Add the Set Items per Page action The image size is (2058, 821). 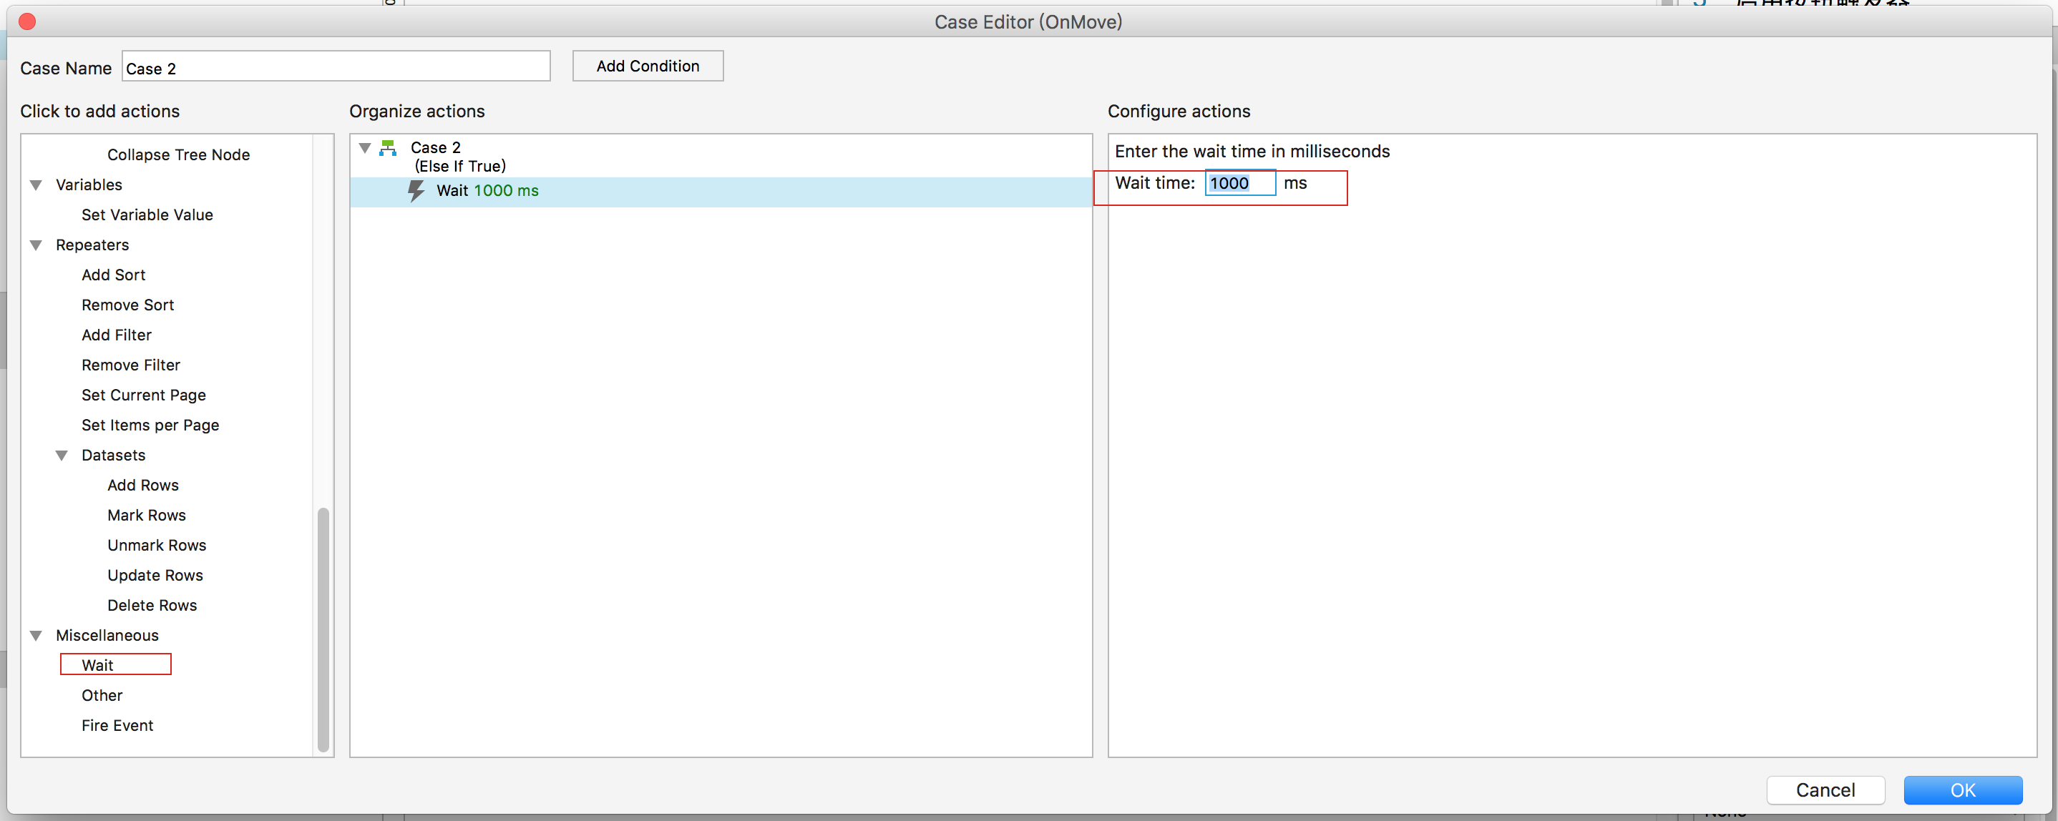pyautogui.click(x=150, y=426)
